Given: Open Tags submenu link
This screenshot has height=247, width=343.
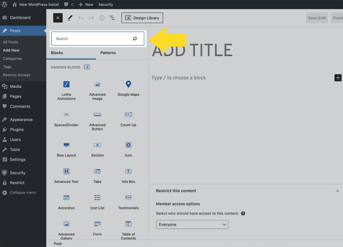Looking at the screenshot, I should click(7, 67).
